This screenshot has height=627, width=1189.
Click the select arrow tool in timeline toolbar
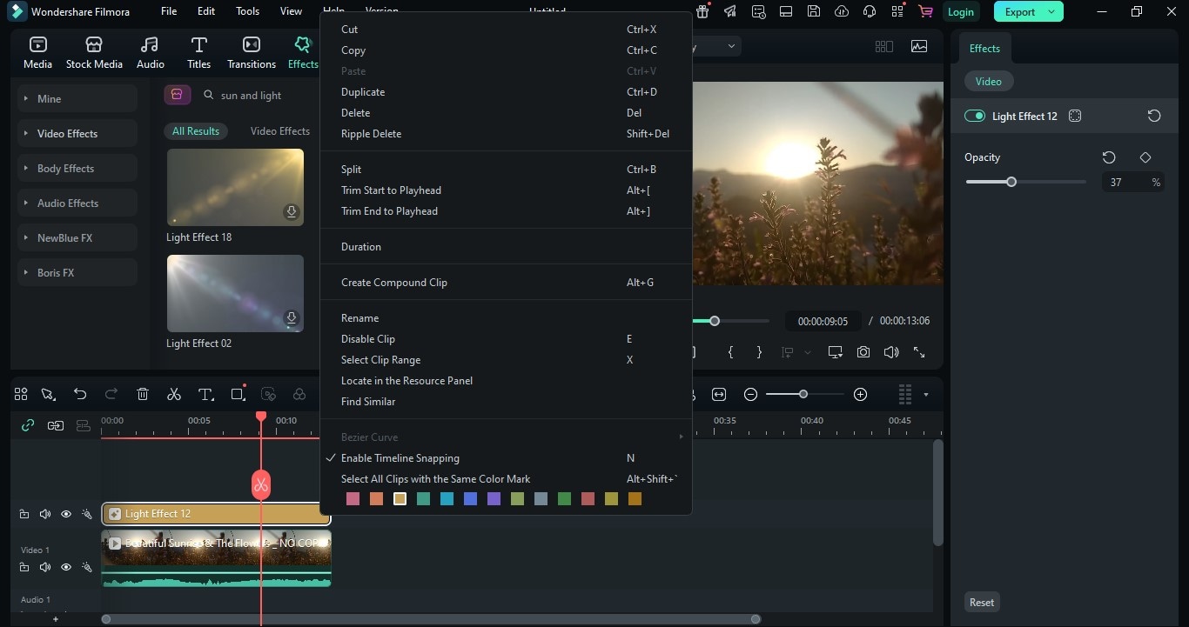(49, 394)
